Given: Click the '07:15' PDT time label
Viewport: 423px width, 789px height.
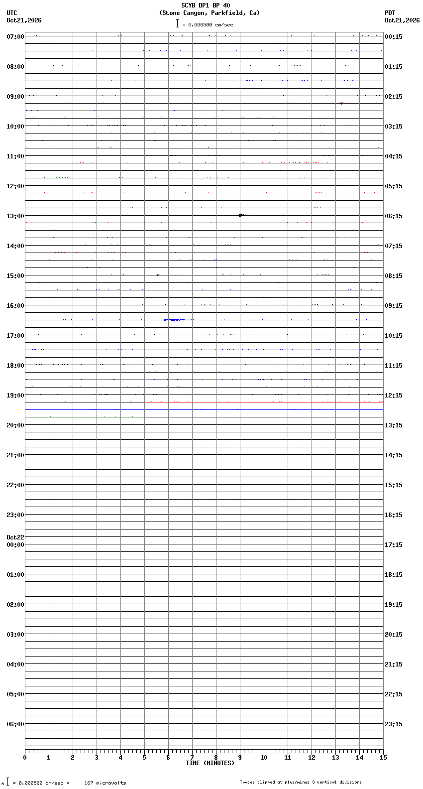Looking at the screenshot, I should click(394, 246).
